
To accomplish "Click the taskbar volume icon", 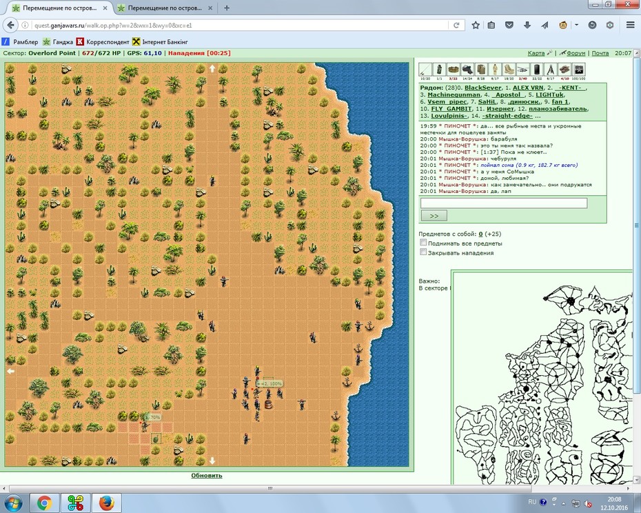I will [x=588, y=503].
